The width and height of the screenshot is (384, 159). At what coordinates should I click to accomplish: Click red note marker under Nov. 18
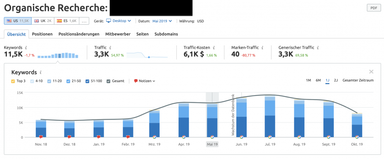pos(41,137)
